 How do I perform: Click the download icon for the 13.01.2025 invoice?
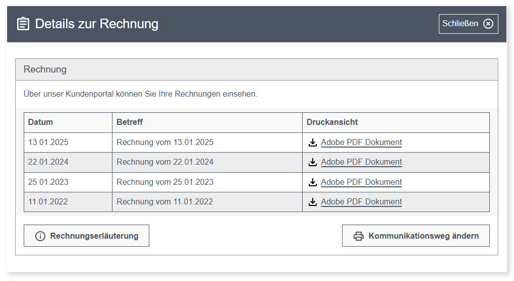click(313, 143)
